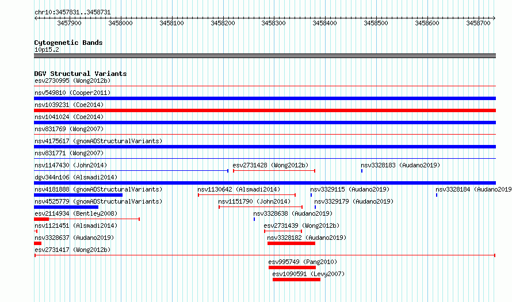Open the nsv831769 (Wong2007) variant label

[69, 129]
